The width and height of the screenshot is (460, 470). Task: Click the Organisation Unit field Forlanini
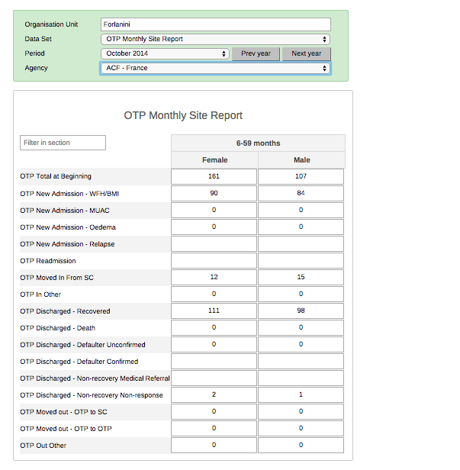[x=215, y=24]
